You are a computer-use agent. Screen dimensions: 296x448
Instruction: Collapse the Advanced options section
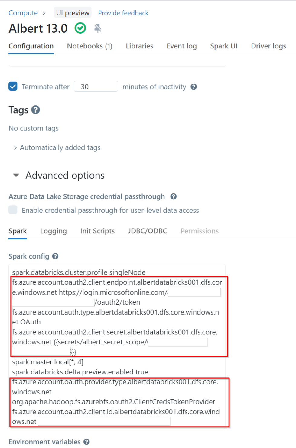[15, 175]
